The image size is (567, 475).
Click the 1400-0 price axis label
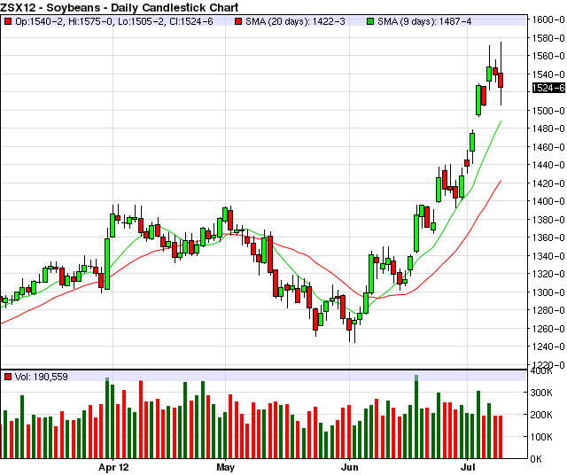[x=548, y=201]
